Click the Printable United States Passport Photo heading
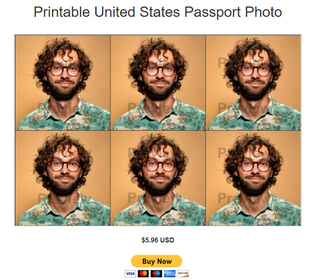Image resolution: width=314 pixels, height=280 pixels. (x=158, y=12)
